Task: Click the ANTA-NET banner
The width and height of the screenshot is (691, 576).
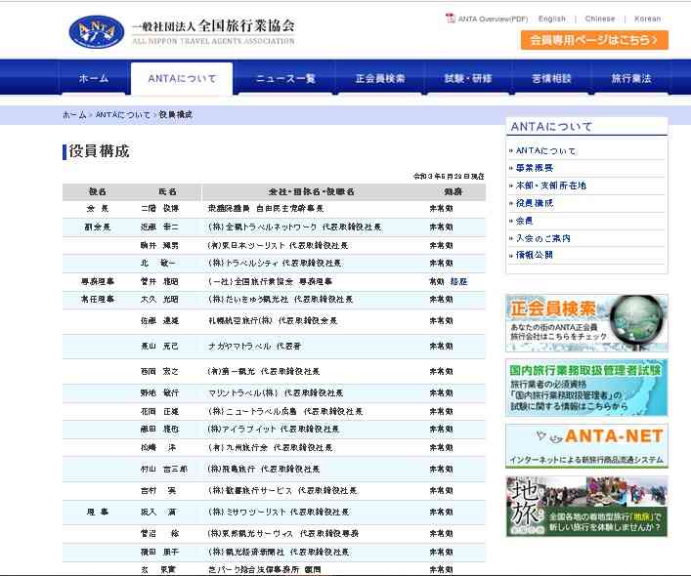Action: (x=586, y=445)
